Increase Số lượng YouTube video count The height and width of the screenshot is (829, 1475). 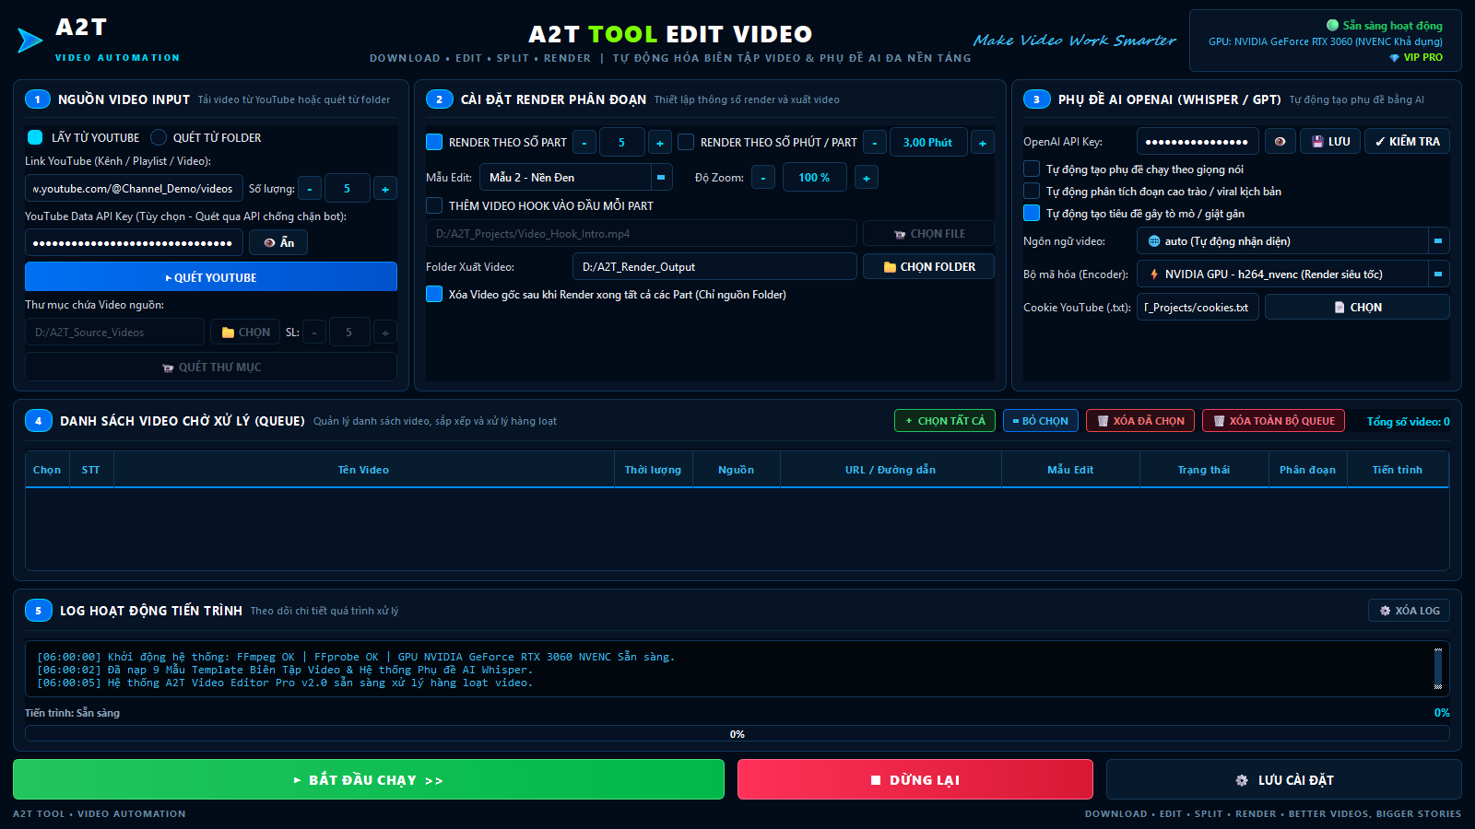point(385,189)
